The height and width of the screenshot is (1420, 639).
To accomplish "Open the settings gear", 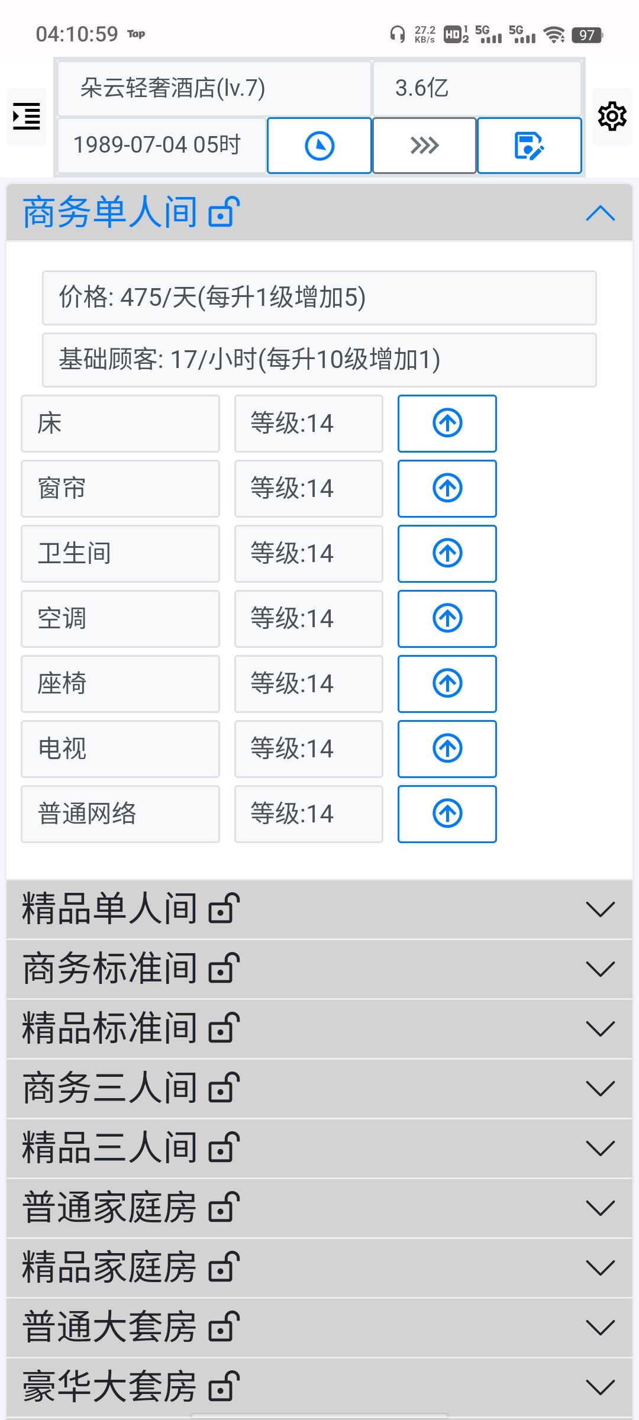I will pyautogui.click(x=612, y=116).
